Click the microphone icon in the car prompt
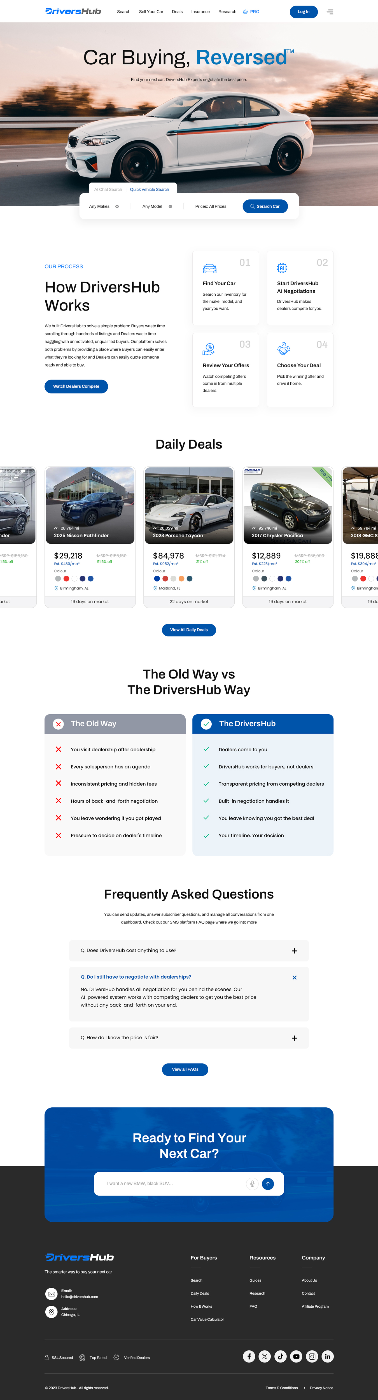This screenshot has width=378, height=1400. coord(252,1184)
